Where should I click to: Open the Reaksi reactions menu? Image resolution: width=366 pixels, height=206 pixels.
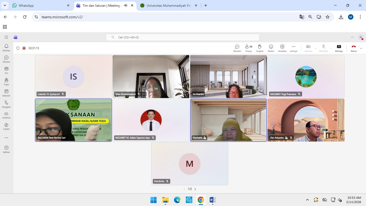tap(271, 48)
